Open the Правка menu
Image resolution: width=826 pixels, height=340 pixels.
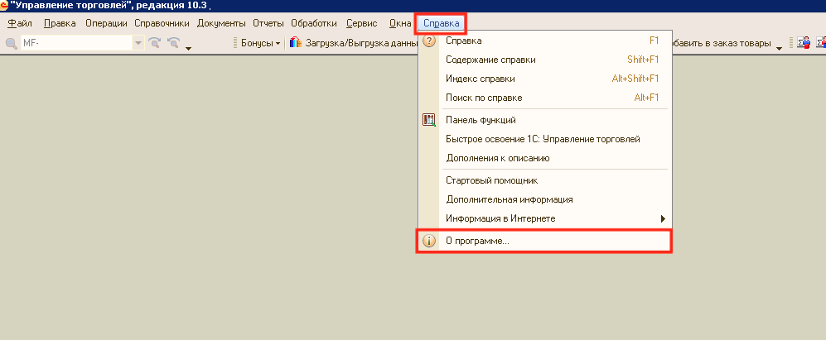pyautogui.click(x=60, y=23)
